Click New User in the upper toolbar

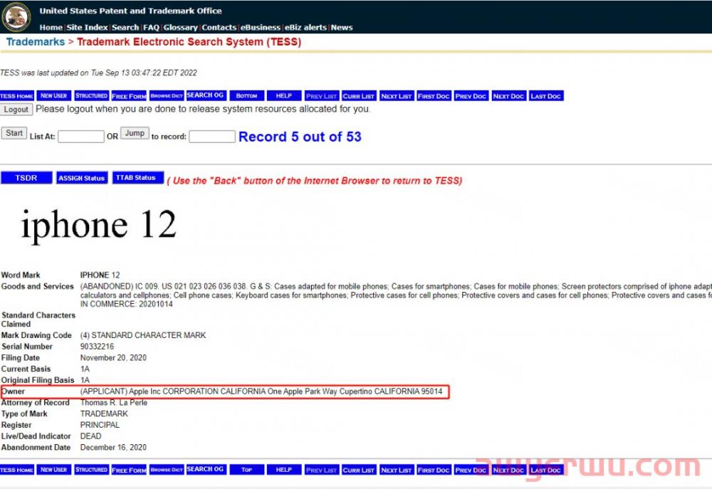tap(53, 96)
